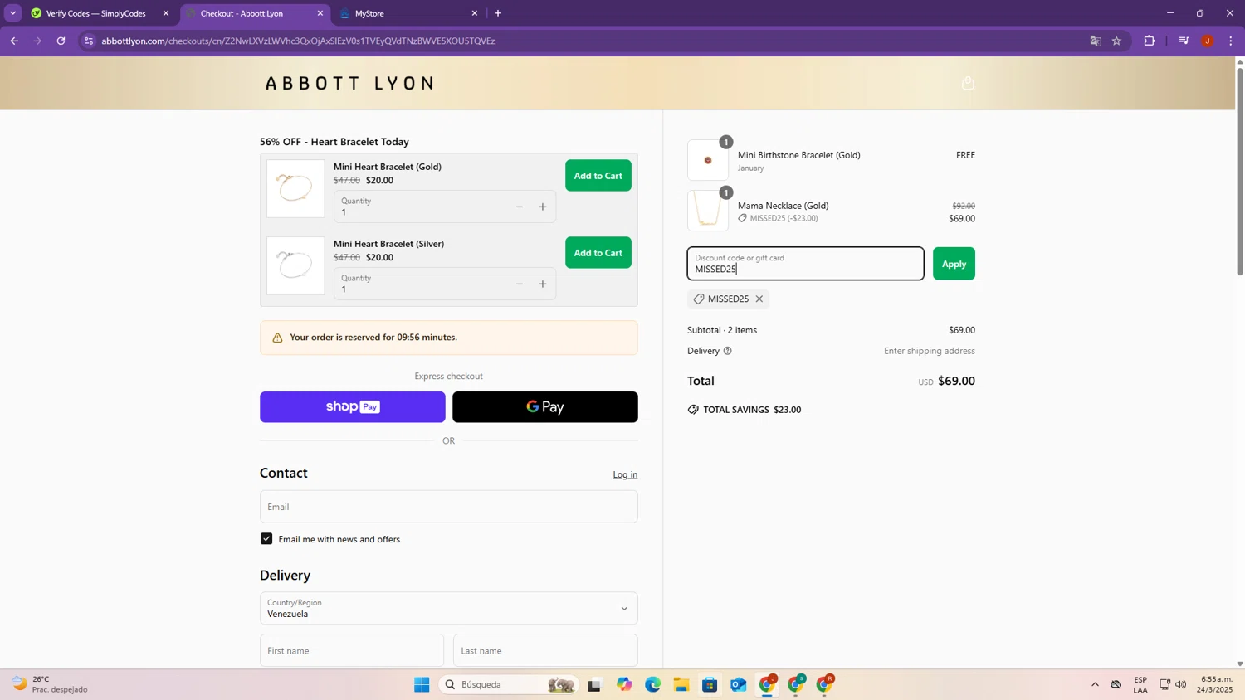Show Delivery info help icon
The image size is (1245, 700).
tap(728, 351)
